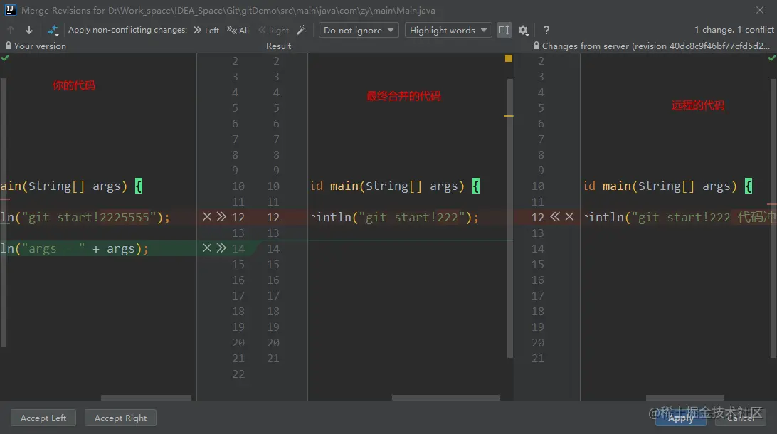Click horizontal scrollbar of Result pane
This screenshot has width=777, height=434.
(446, 397)
